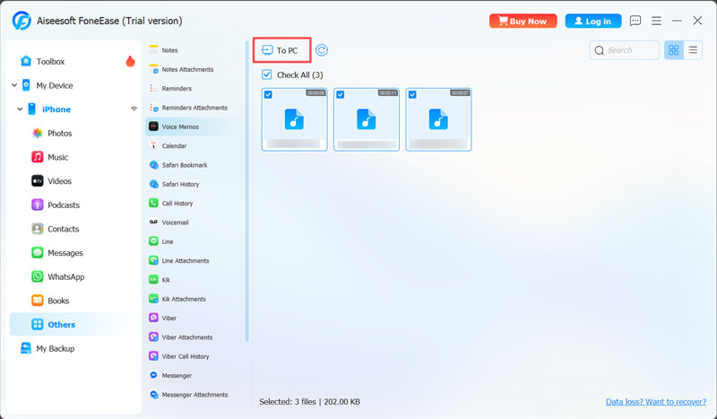
Task: Uncheck the 00:00:07 voice memo checkbox
Action: point(412,95)
